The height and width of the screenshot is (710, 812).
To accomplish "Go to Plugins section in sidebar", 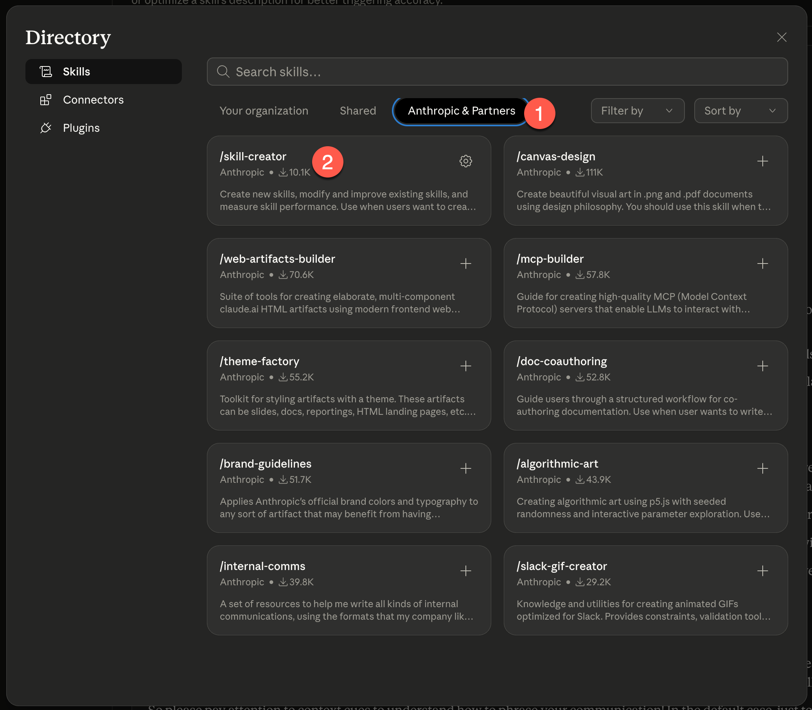I will (81, 128).
